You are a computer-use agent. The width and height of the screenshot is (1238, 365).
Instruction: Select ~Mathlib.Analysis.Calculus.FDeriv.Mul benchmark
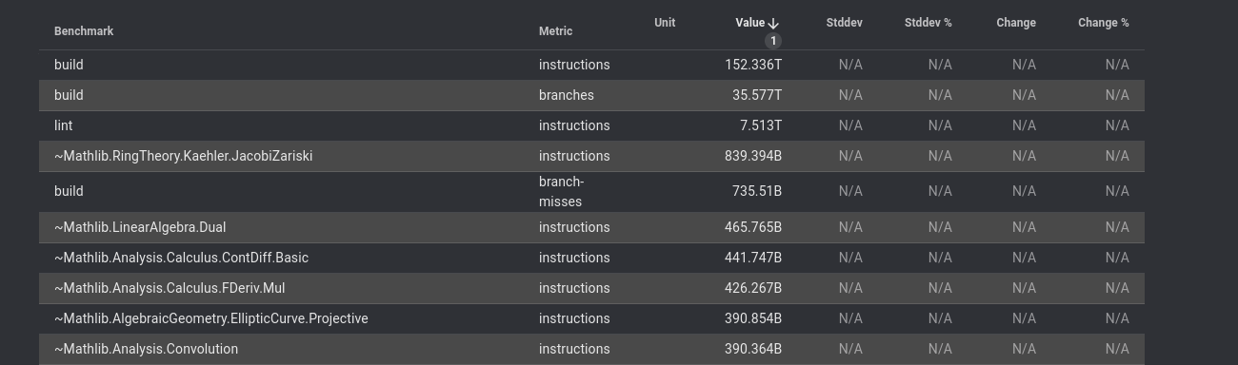(x=170, y=288)
